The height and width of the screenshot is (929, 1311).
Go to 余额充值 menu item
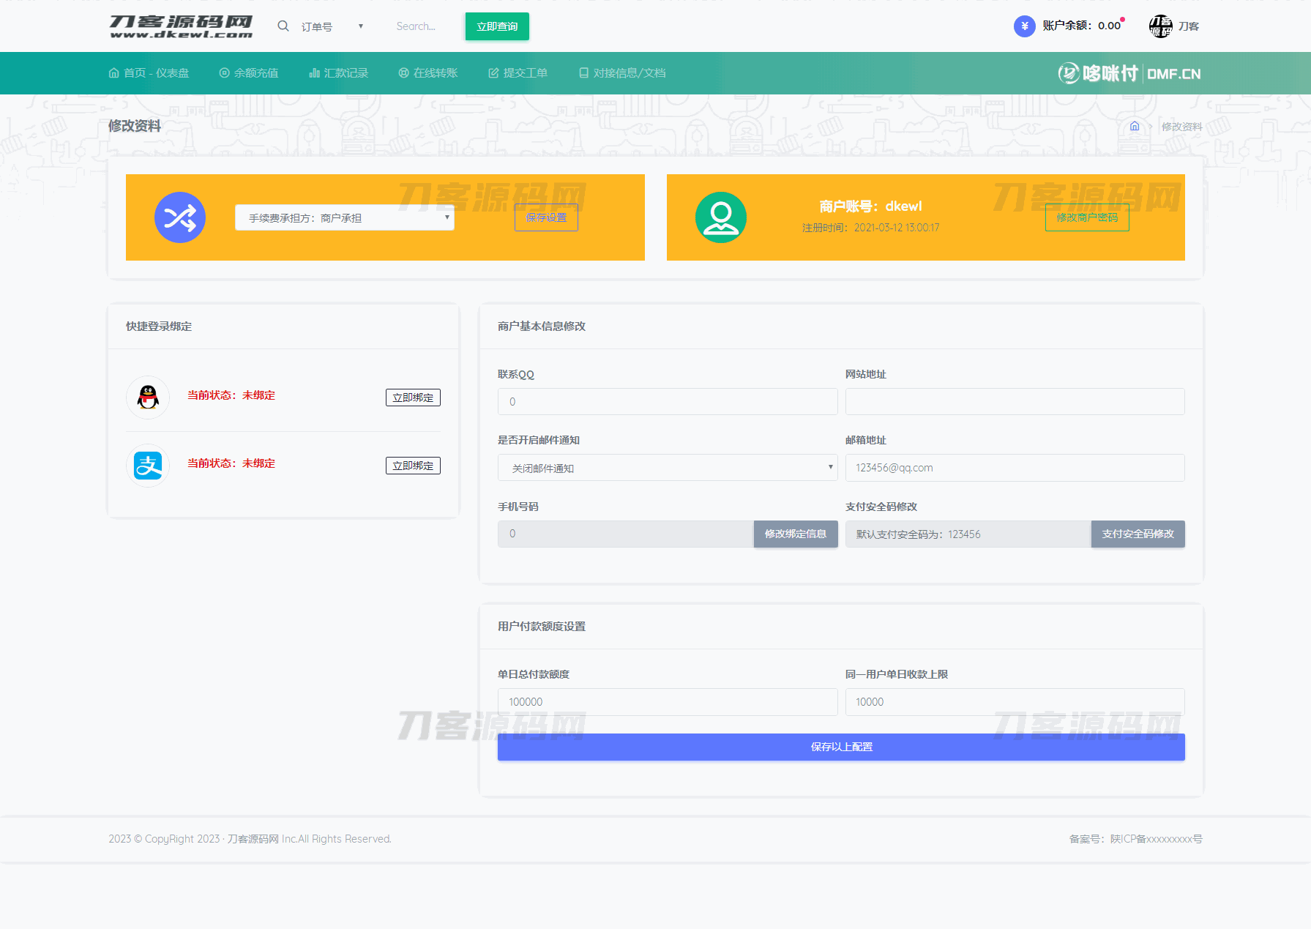[x=249, y=73]
